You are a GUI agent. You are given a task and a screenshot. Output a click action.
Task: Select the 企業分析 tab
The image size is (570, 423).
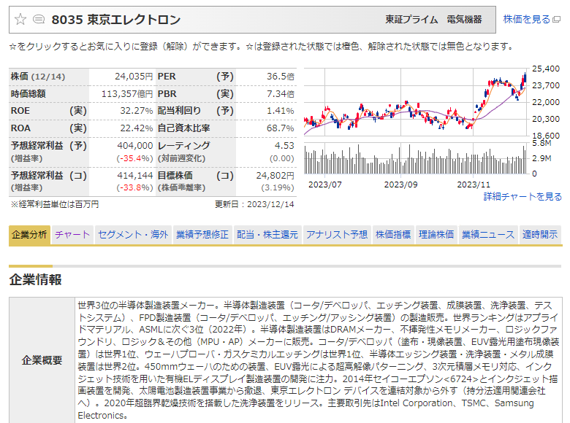[30, 235]
